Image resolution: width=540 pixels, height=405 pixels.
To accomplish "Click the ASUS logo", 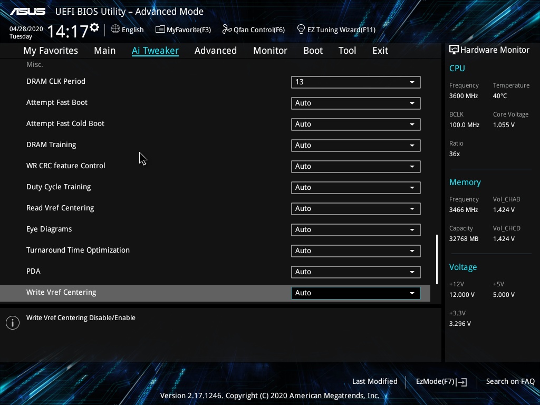I will click(27, 12).
